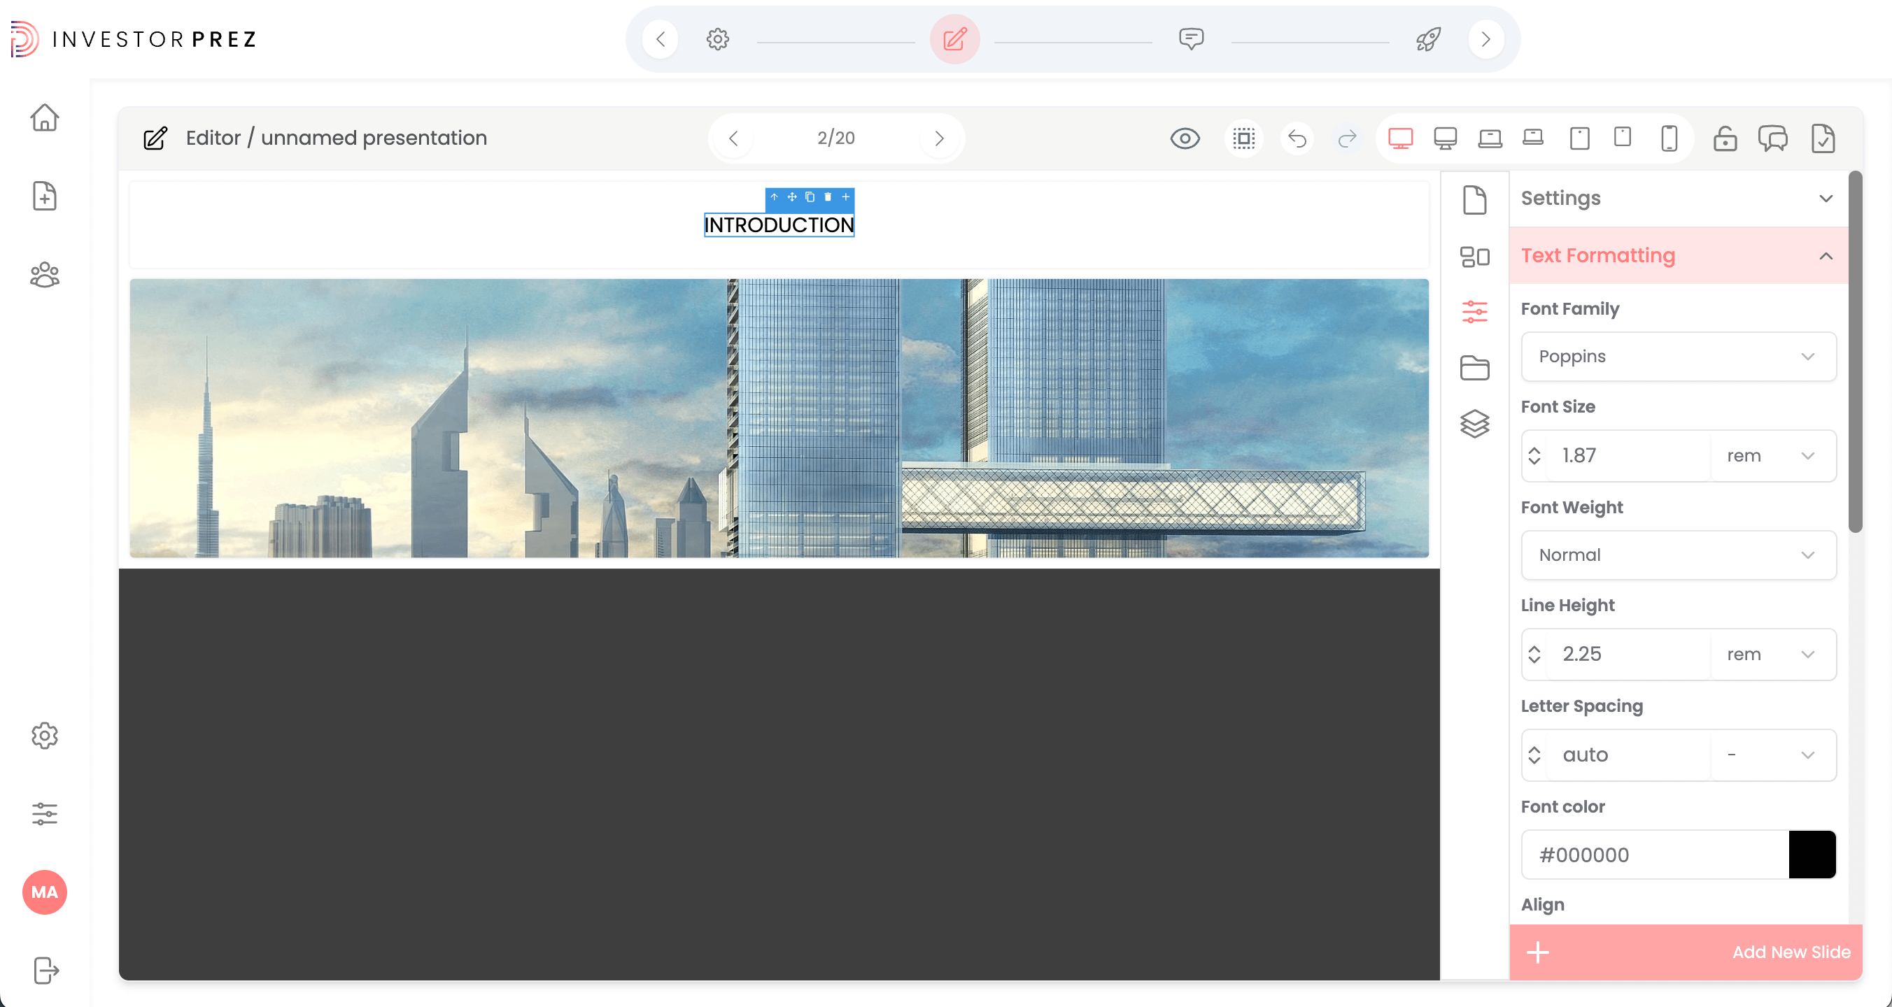Open the team members icon in sidebar
Viewport: 1892px width, 1007px height.
coord(45,275)
